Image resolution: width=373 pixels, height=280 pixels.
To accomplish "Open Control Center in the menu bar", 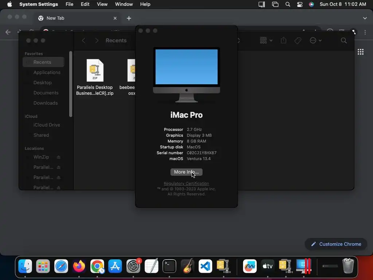I will pos(300,4).
